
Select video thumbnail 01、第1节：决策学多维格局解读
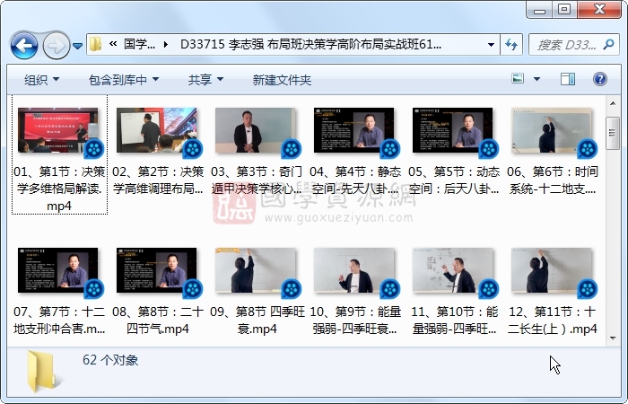pyautogui.click(x=60, y=131)
